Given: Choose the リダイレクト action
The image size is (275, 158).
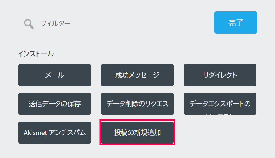Looking at the screenshot, I should (x=220, y=75).
